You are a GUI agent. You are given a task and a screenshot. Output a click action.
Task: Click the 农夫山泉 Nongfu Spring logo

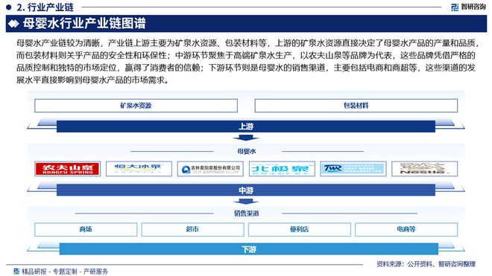click(x=67, y=169)
